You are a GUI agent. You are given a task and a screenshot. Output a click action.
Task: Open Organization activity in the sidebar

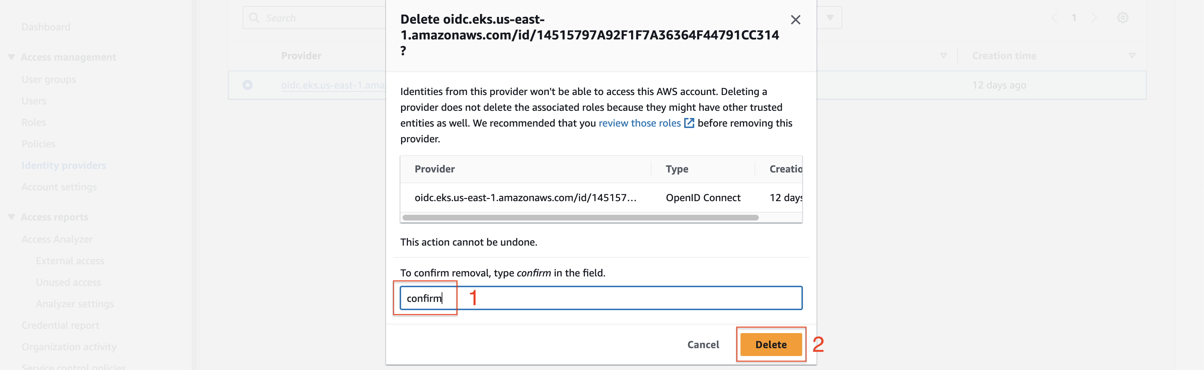point(69,347)
